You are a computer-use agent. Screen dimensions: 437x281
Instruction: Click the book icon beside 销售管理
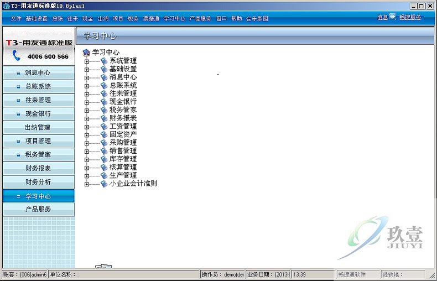click(104, 151)
